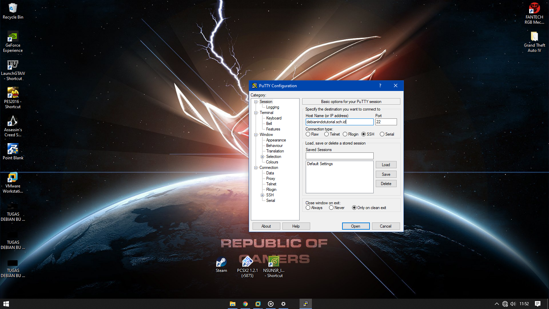Click the volume icon in the system tray

(x=513, y=304)
